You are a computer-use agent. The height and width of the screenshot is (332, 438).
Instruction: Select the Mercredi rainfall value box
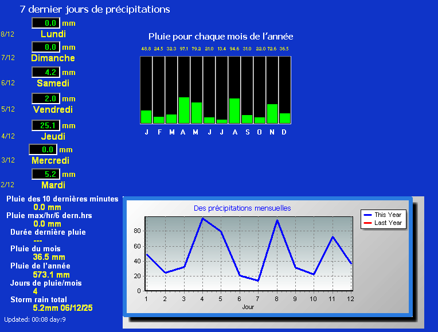[x=44, y=149]
